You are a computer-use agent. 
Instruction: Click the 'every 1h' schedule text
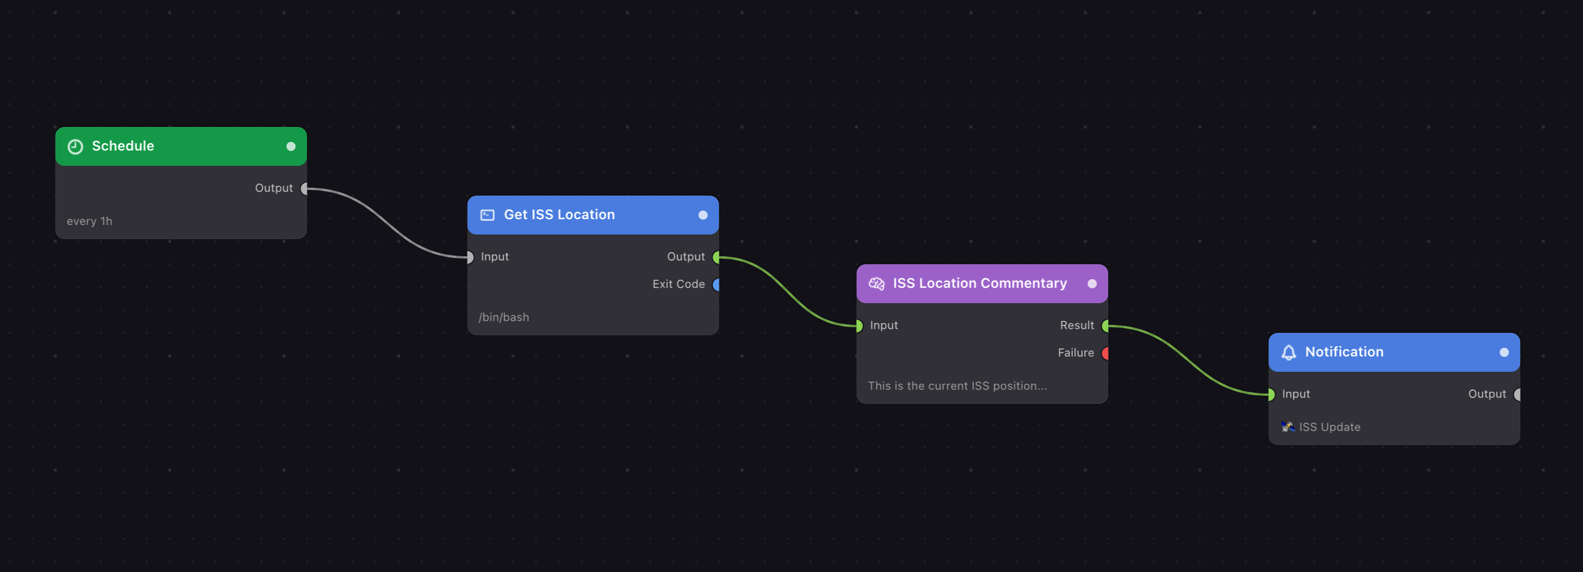pyautogui.click(x=89, y=221)
